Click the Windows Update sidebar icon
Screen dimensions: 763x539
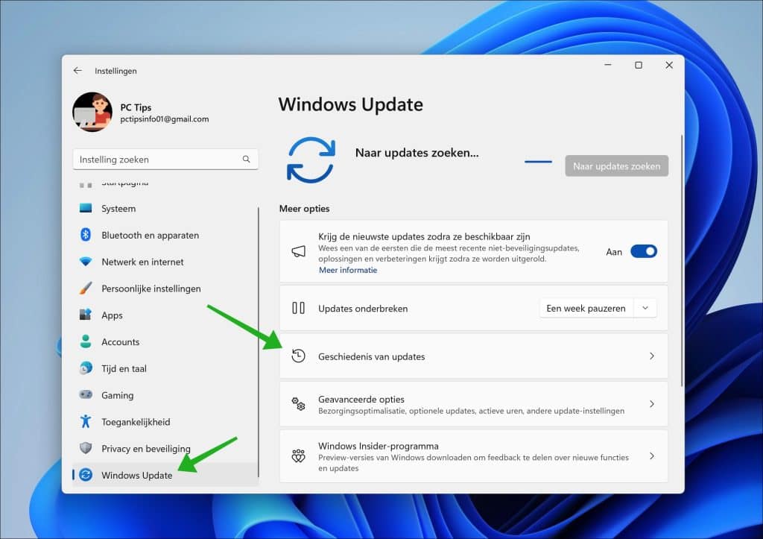click(x=86, y=475)
